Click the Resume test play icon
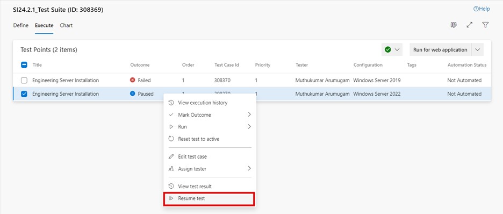This screenshot has height=214, width=503. [171, 198]
